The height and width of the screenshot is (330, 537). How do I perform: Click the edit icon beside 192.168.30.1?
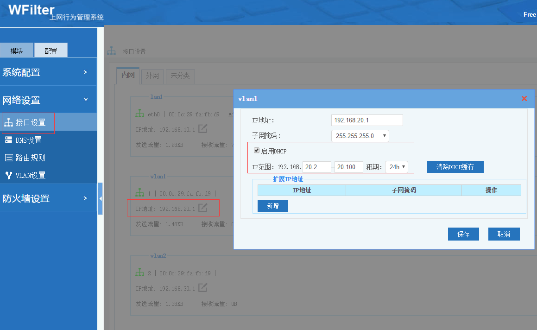pos(202,287)
